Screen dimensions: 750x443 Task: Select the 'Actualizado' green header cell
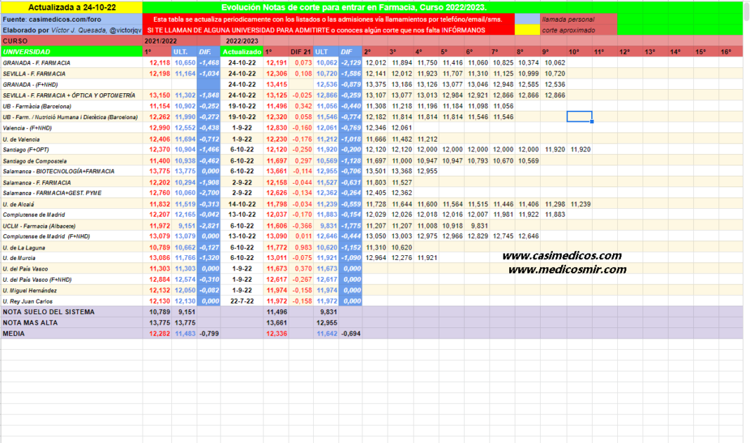(x=242, y=52)
